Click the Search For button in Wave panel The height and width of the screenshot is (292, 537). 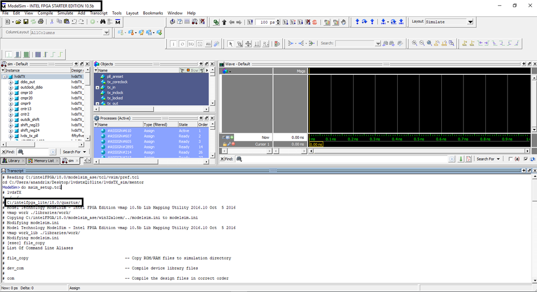[x=488, y=159]
